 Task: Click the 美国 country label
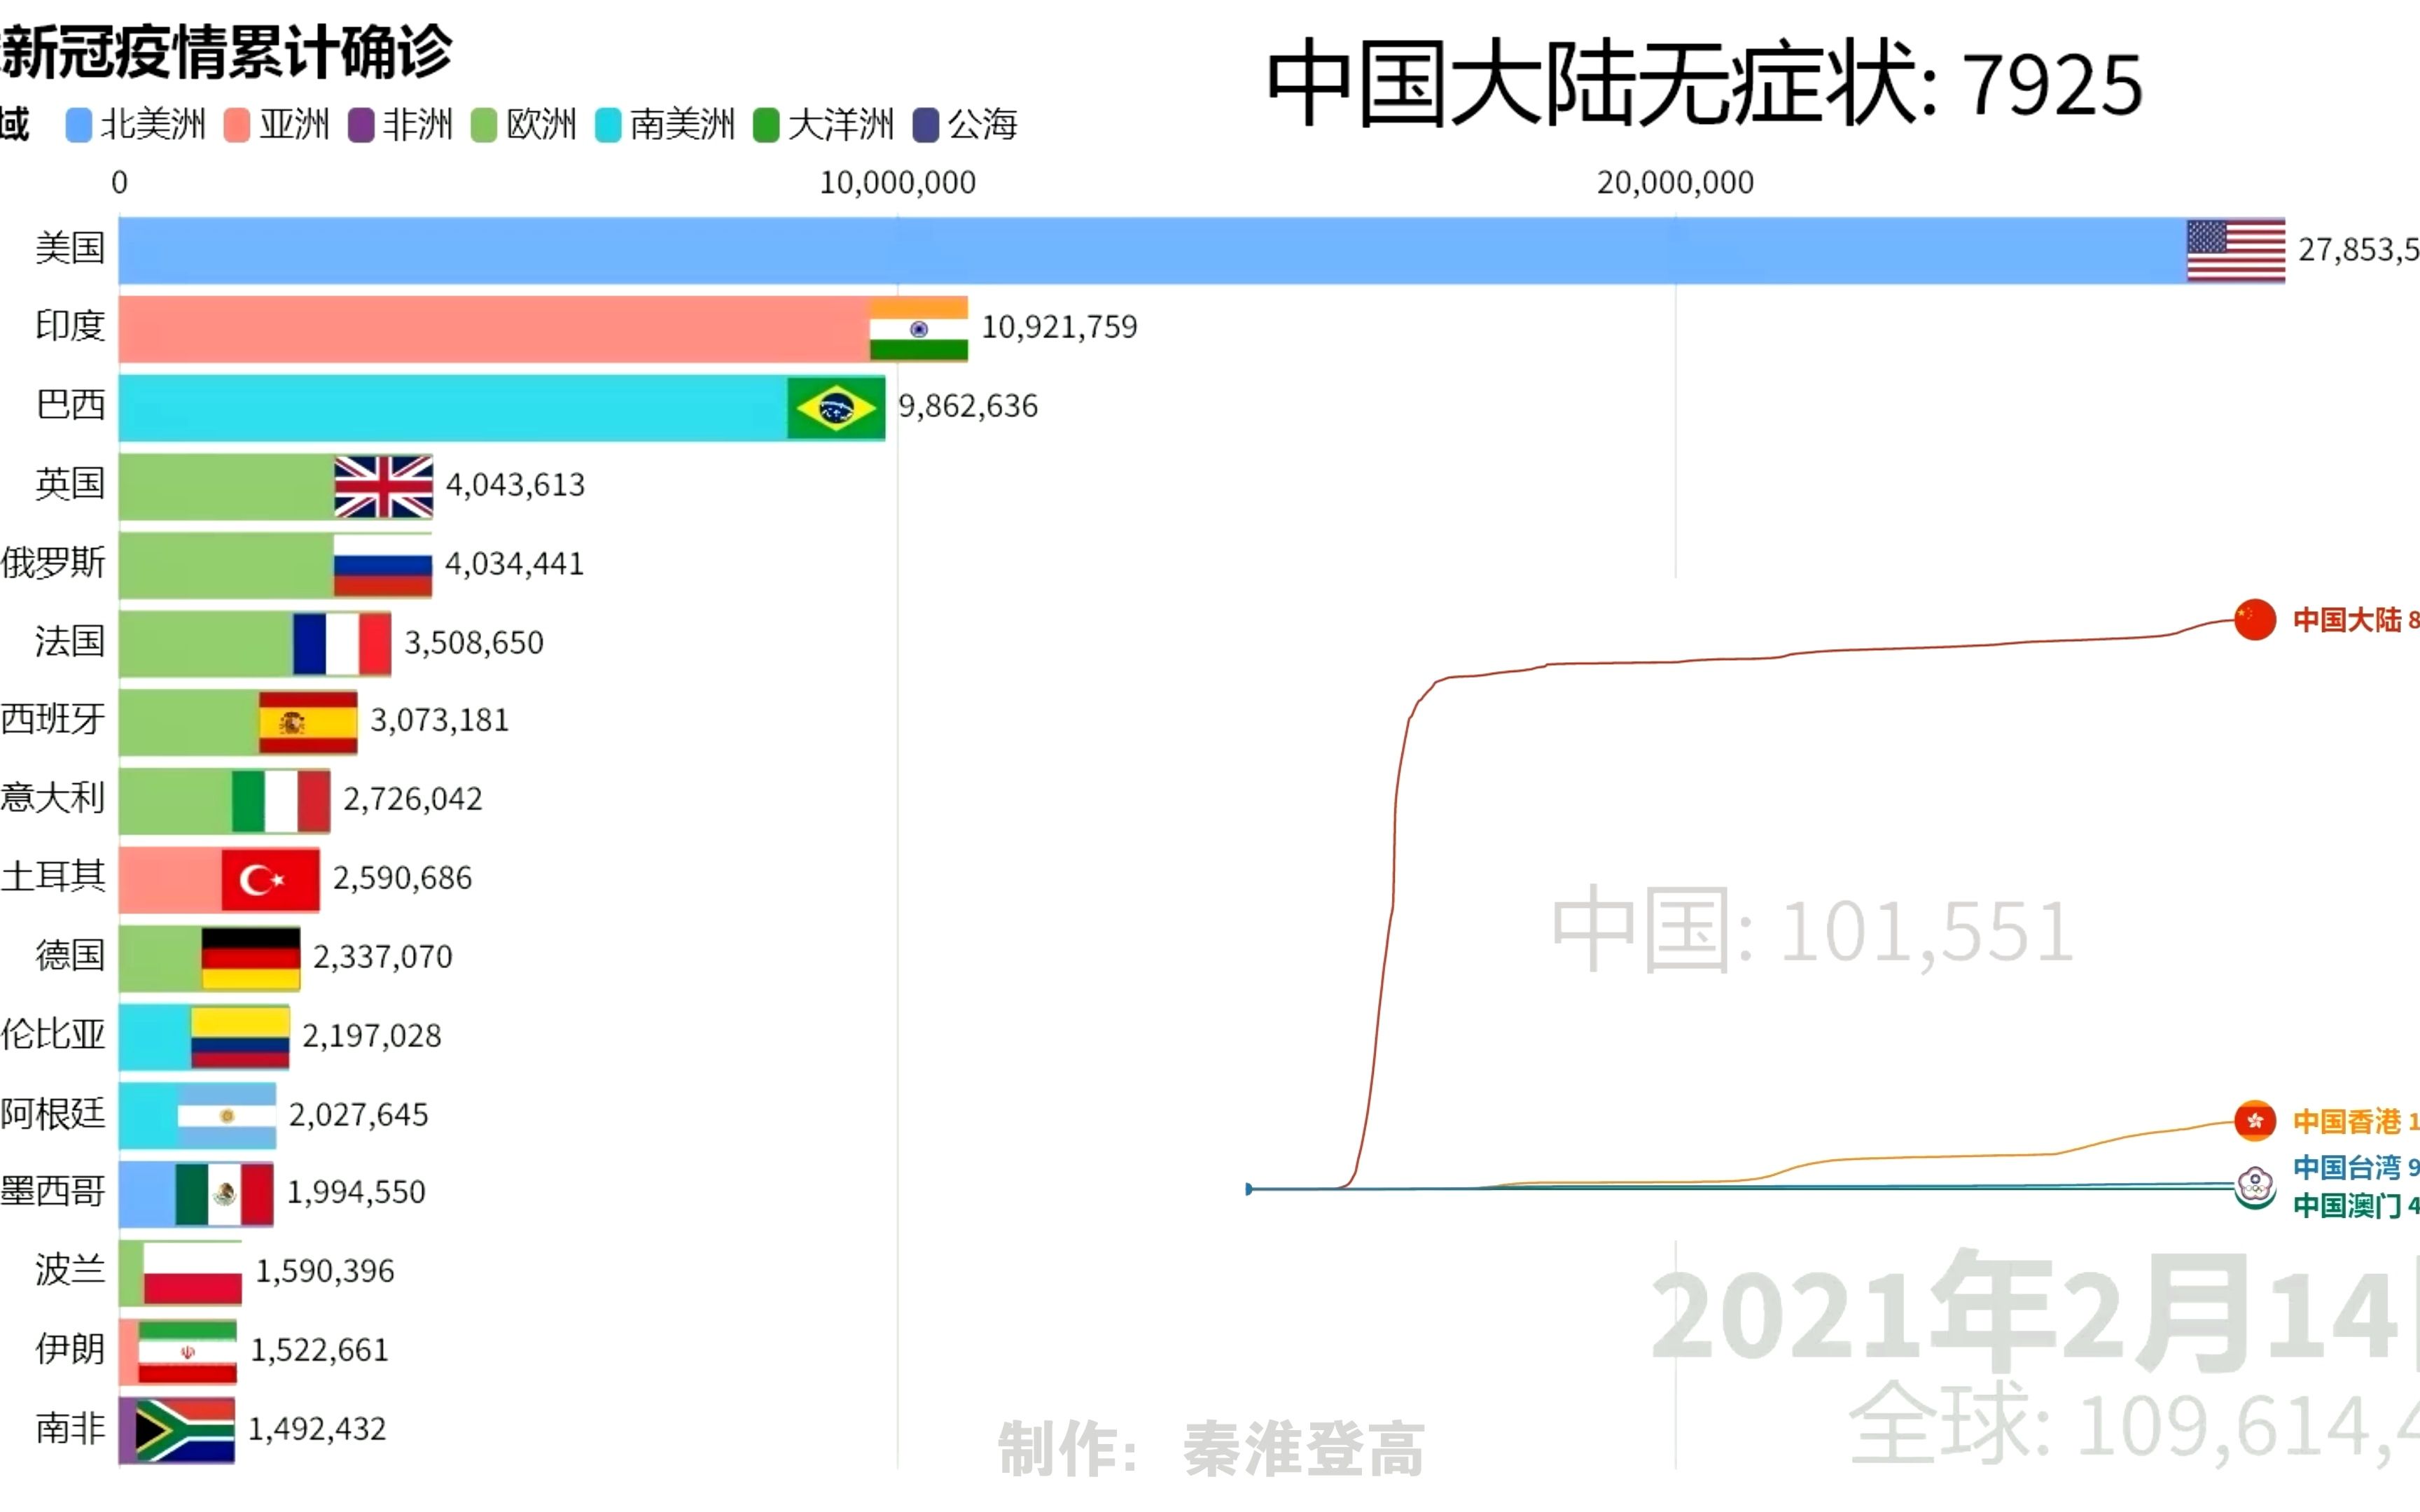70,248
